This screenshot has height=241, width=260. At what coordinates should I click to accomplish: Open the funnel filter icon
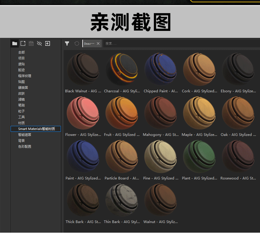coord(67,43)
